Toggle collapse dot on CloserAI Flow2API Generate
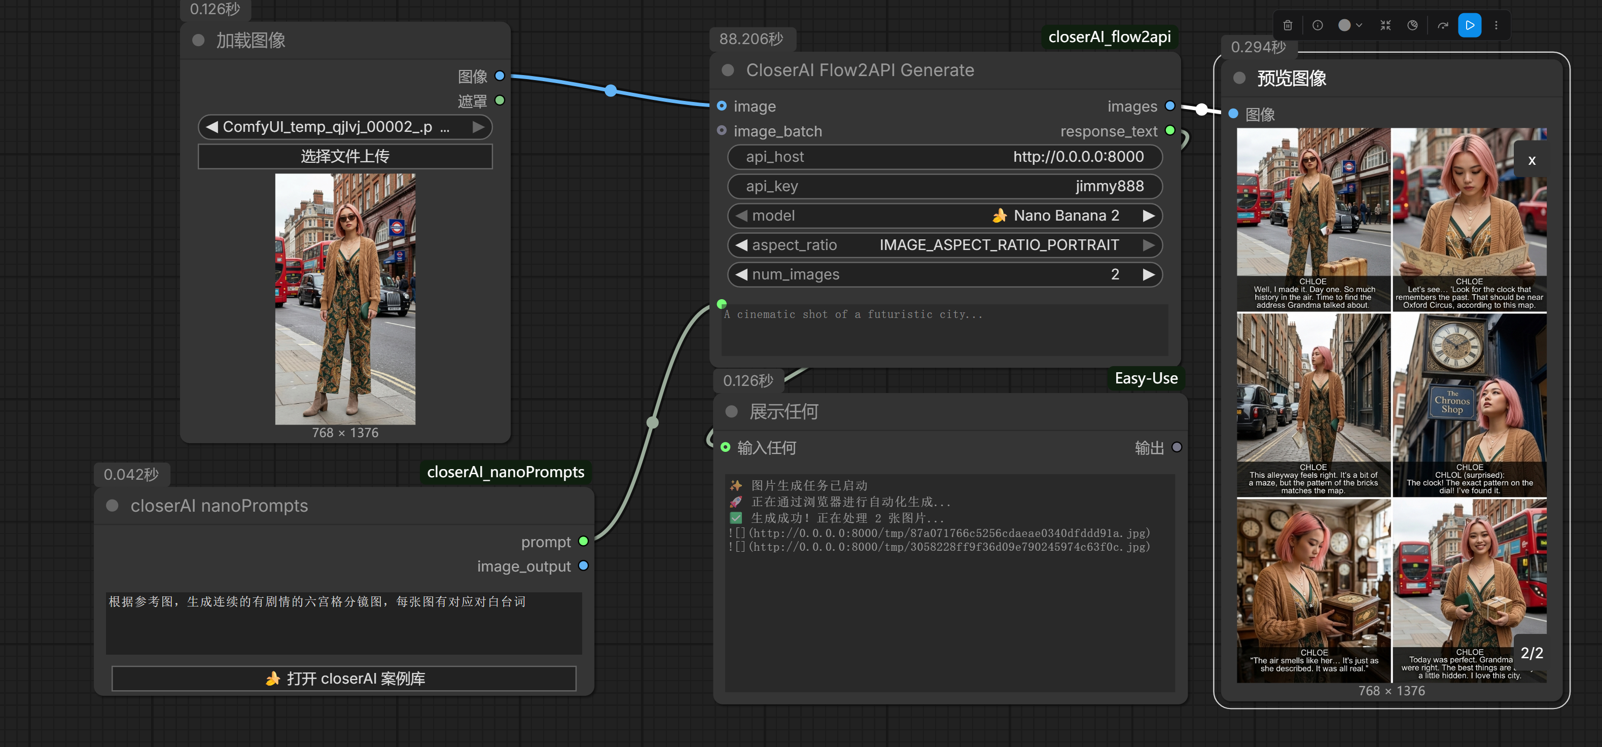1602x747 pixels. 728,70
